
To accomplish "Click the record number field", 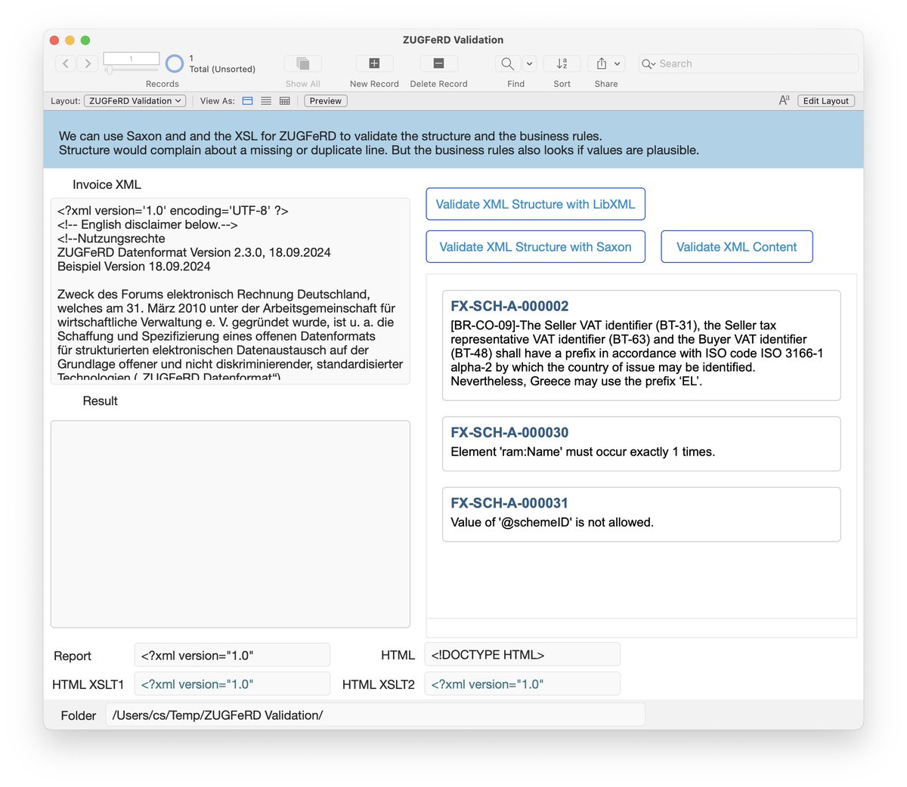I will click(132, 58).
